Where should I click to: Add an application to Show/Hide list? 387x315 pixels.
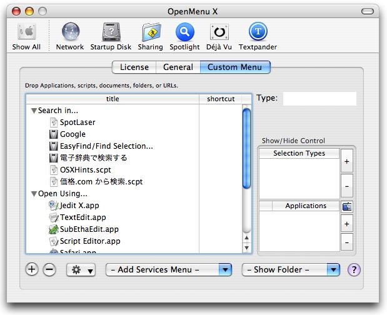347,224
